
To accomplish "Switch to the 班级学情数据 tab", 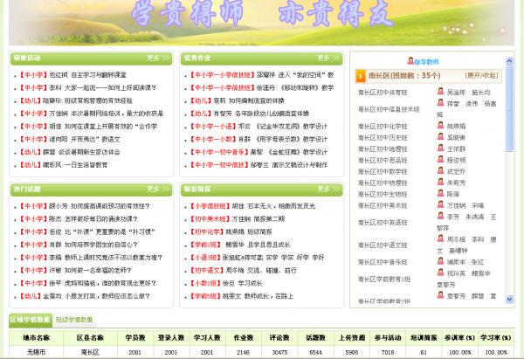I will click(75, 321).
